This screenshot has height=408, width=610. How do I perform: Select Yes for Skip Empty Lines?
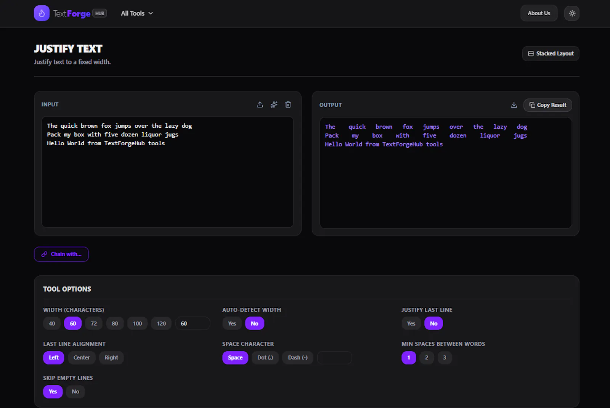tap(53, 392)
